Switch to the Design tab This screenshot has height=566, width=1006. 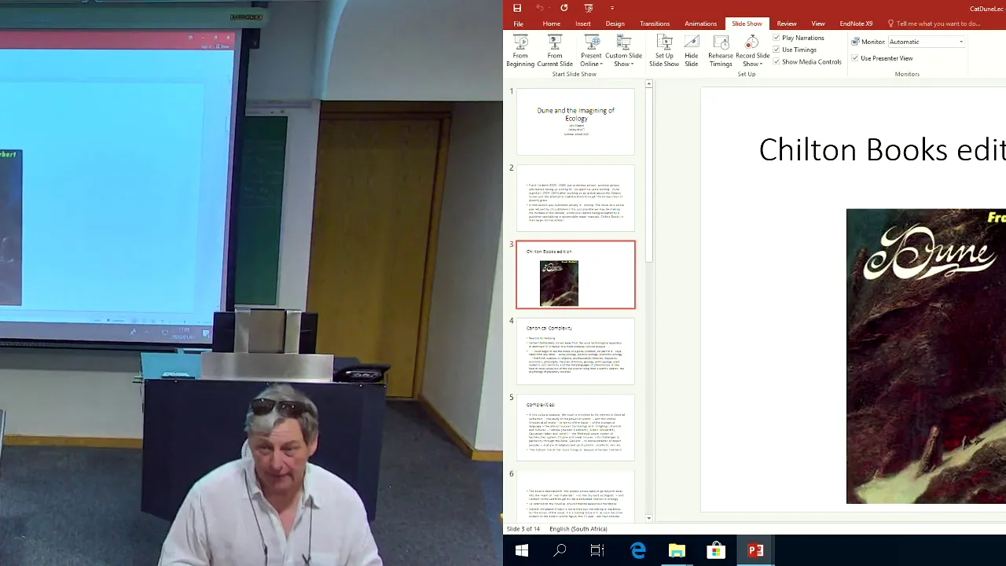click(615, 24)
